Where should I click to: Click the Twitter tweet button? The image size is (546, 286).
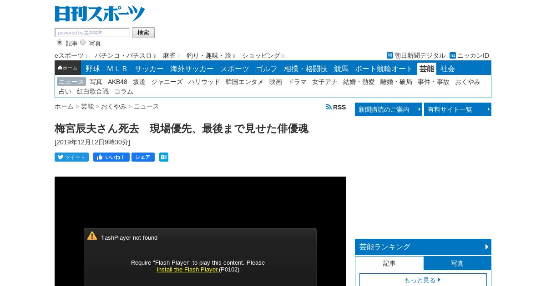point(71,157)
